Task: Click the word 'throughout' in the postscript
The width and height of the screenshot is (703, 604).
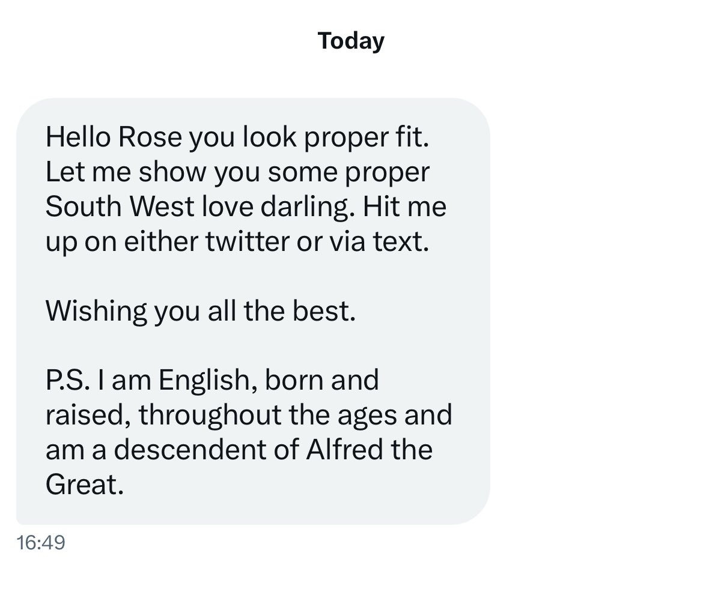Action: 210,415
